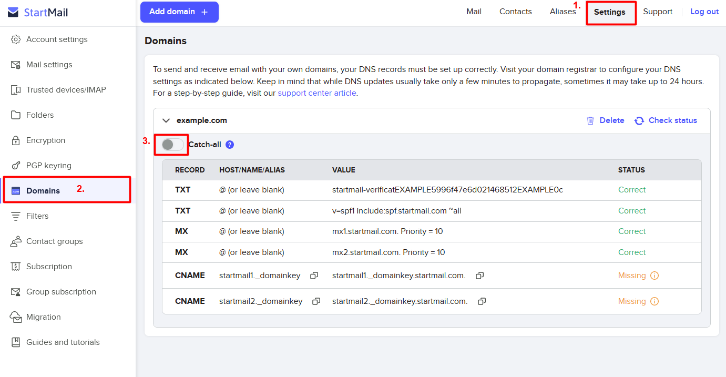Collapse the example.com domain section

click(x=166, y=120)
